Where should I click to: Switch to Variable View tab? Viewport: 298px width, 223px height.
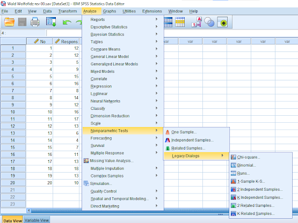click(x=37, y=220)
